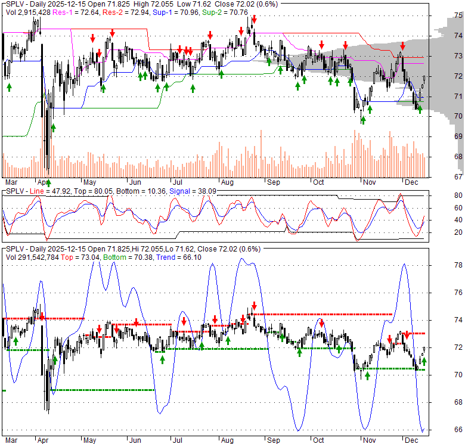Click the green buy arrow below the April axis label in the top chart
This screenshot has width=465, height=444.
click(x=49, y=183)
